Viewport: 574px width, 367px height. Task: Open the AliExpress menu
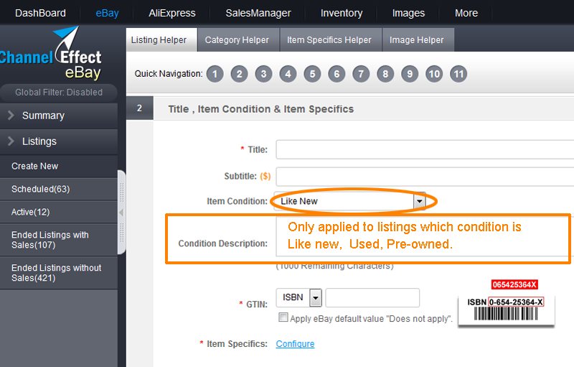click(172, 13)
